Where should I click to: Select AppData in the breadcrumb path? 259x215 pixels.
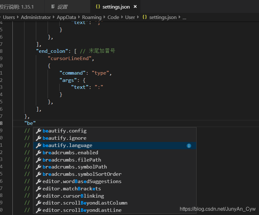click(66, 17)
